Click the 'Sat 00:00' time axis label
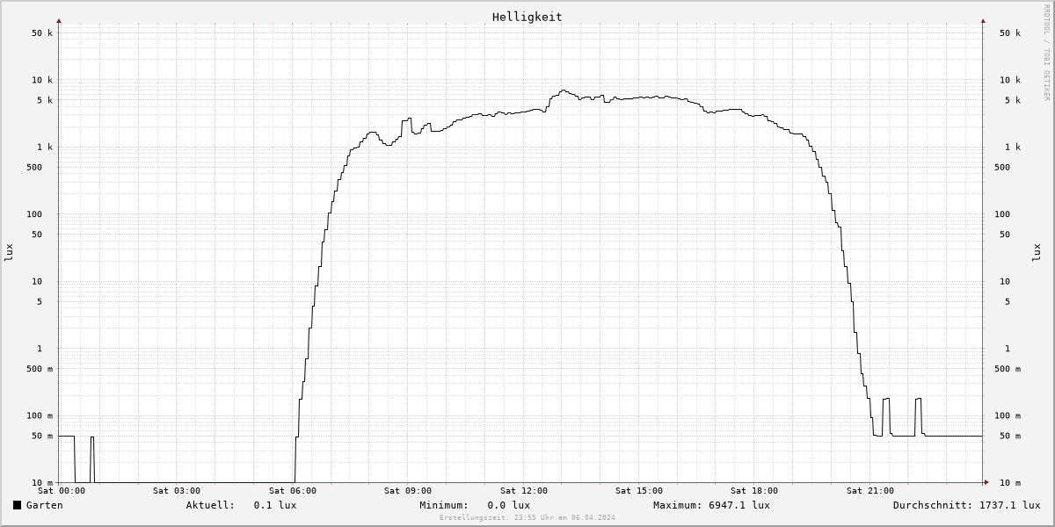This screenshot has height=527, width=1055. point(62,491)
